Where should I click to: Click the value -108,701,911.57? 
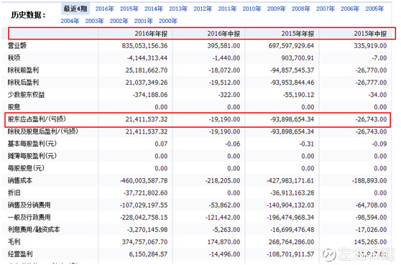coord(290,254)
